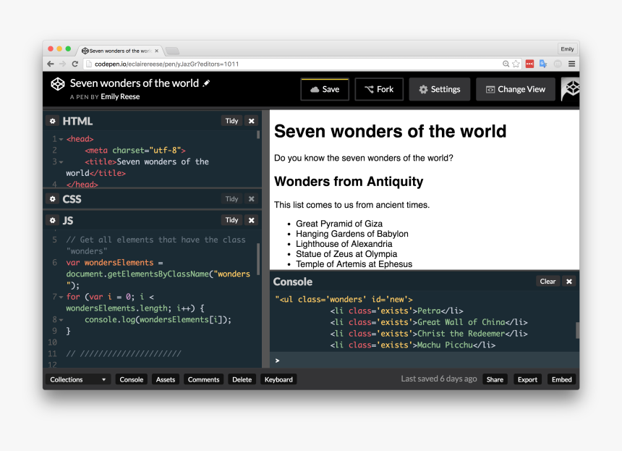The width and height of the screenshot is (622, 451).
Task: Open HTML editor settings gear
Action: pos(52,121)
